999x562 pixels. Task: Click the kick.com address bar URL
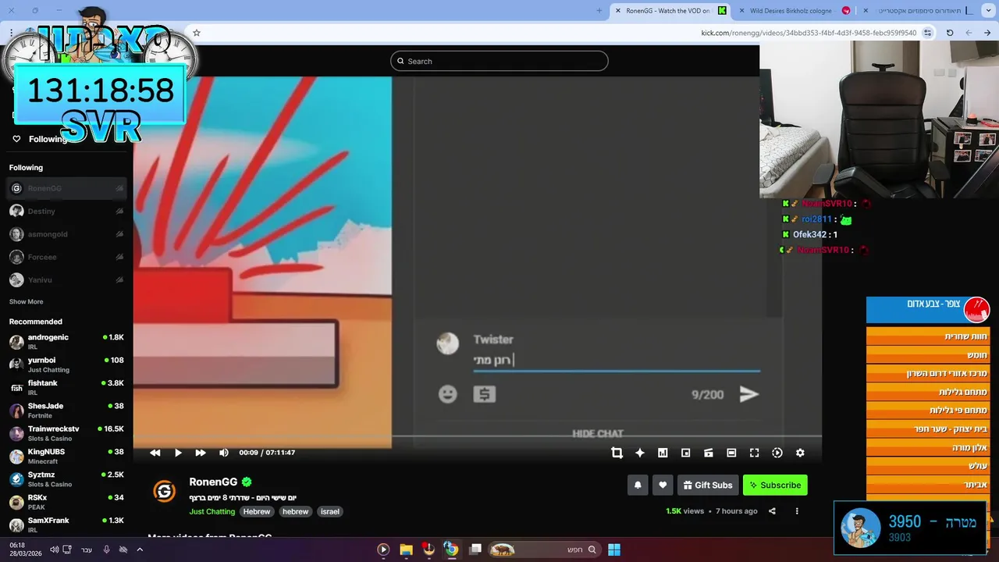pyautogui.click(x=809, y=33)
